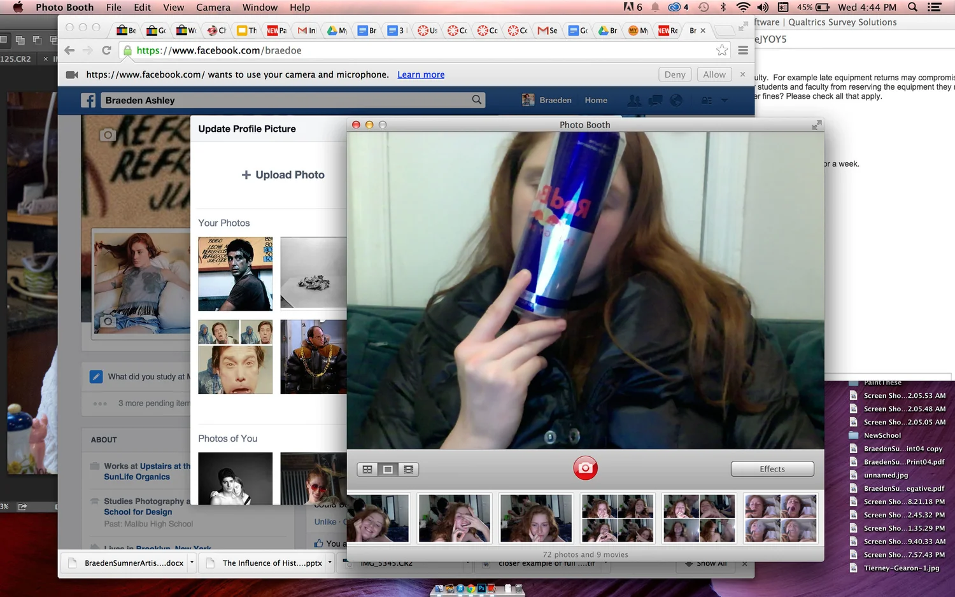Click the battery 45% indicator

tap(813, 7)
